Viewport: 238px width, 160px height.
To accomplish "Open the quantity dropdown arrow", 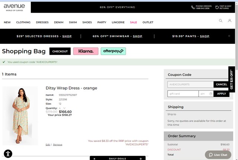I will pos(64,108).
